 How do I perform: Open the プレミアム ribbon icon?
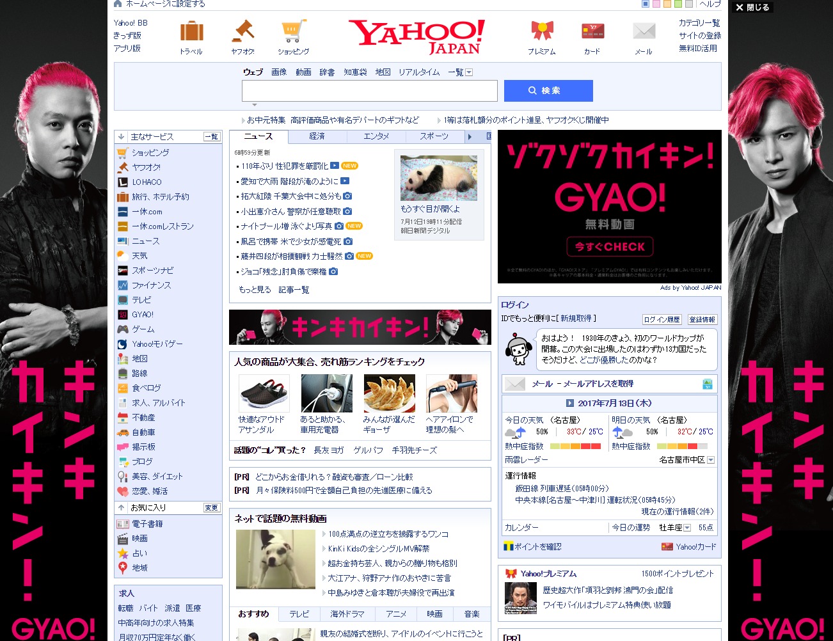pos(541,31)
